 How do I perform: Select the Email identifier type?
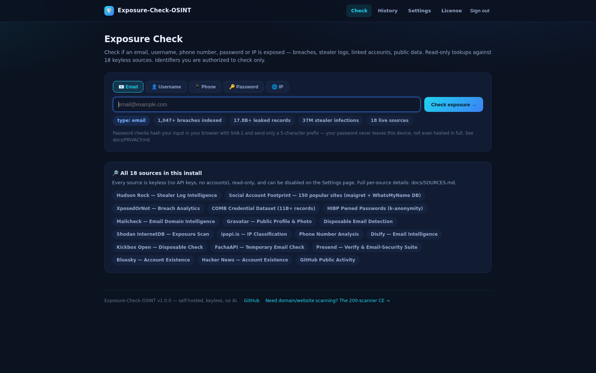tap(128, 87)
